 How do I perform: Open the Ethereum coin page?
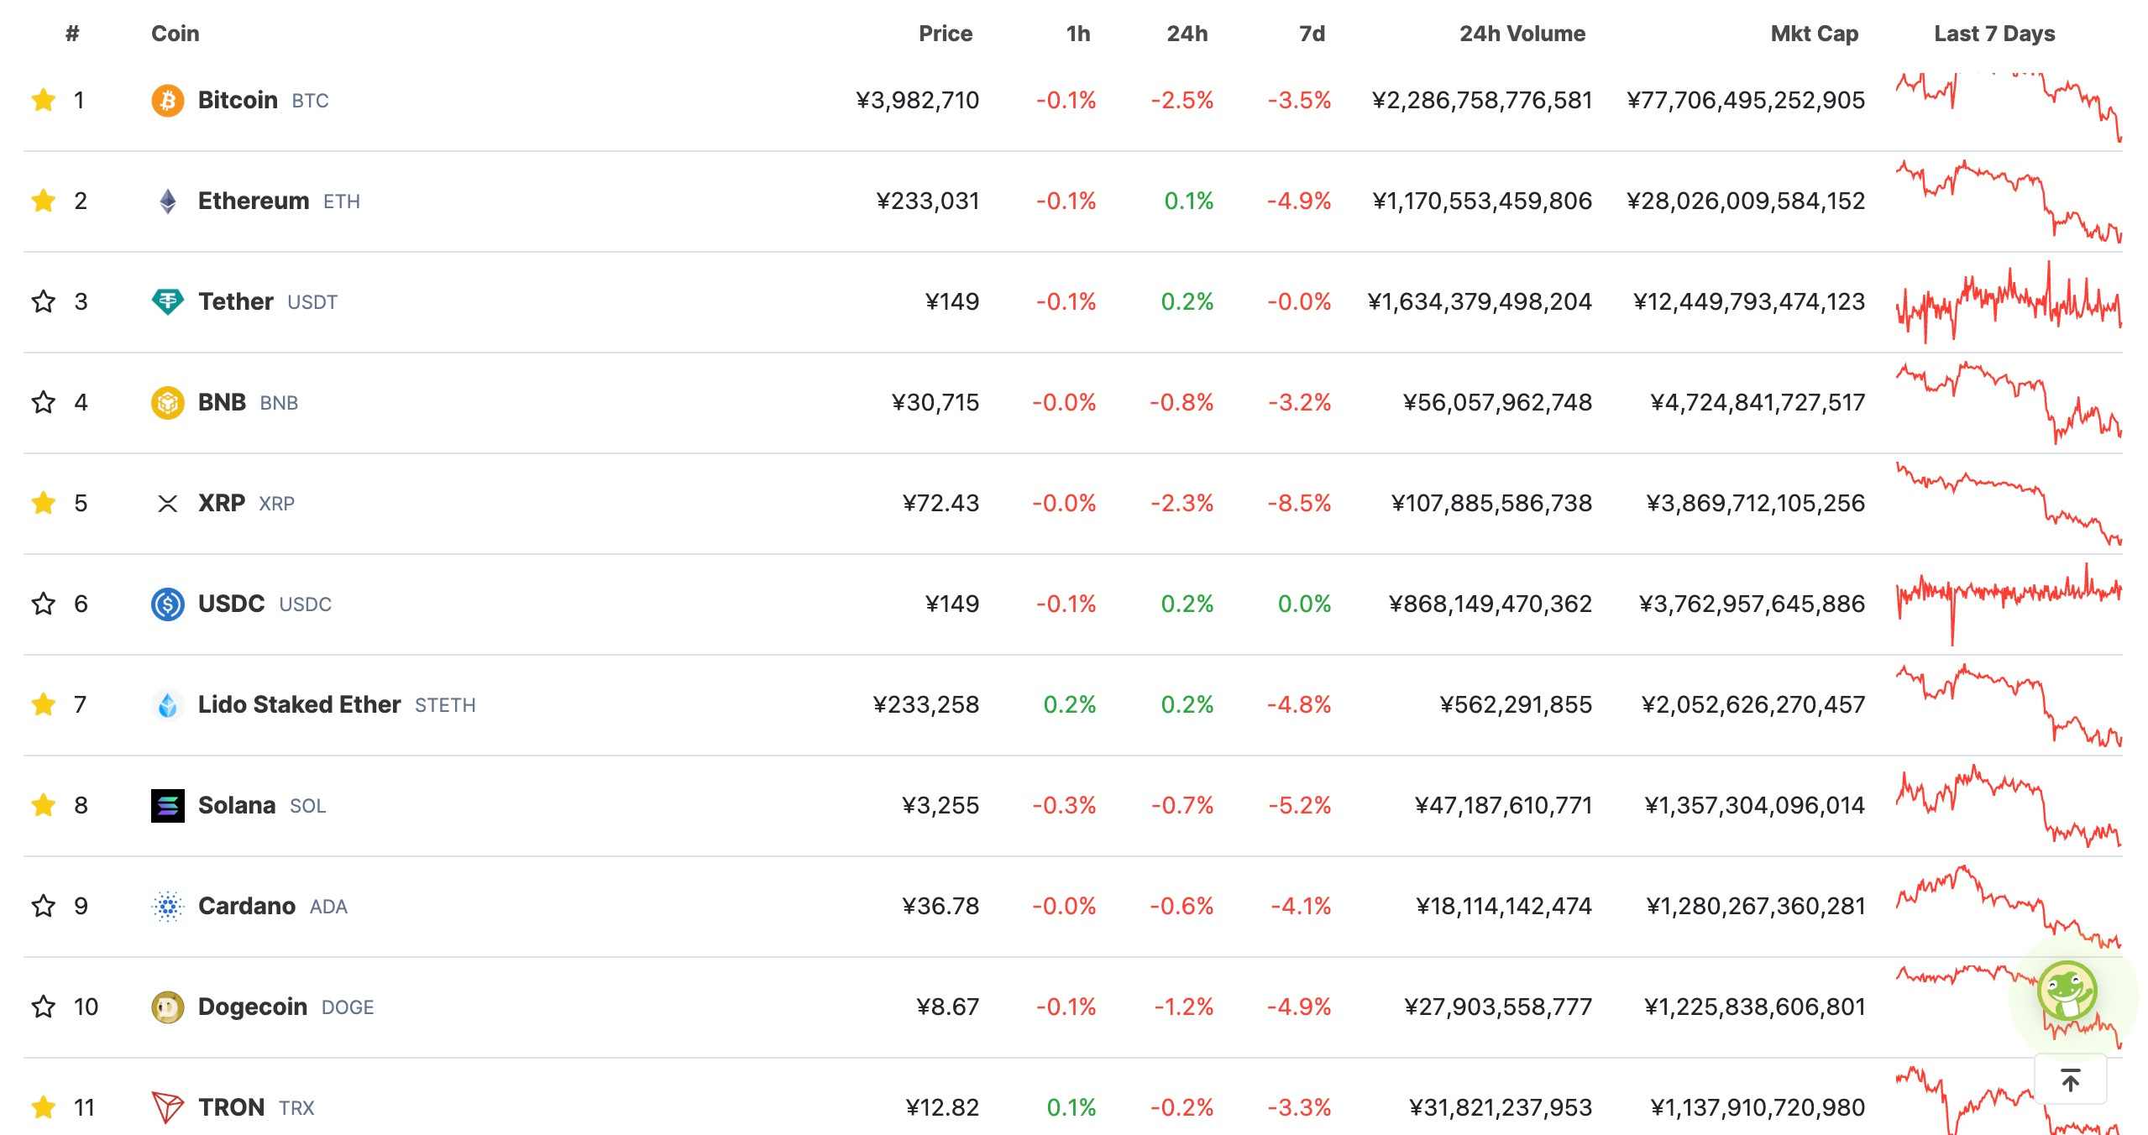[x=254, y=201]
